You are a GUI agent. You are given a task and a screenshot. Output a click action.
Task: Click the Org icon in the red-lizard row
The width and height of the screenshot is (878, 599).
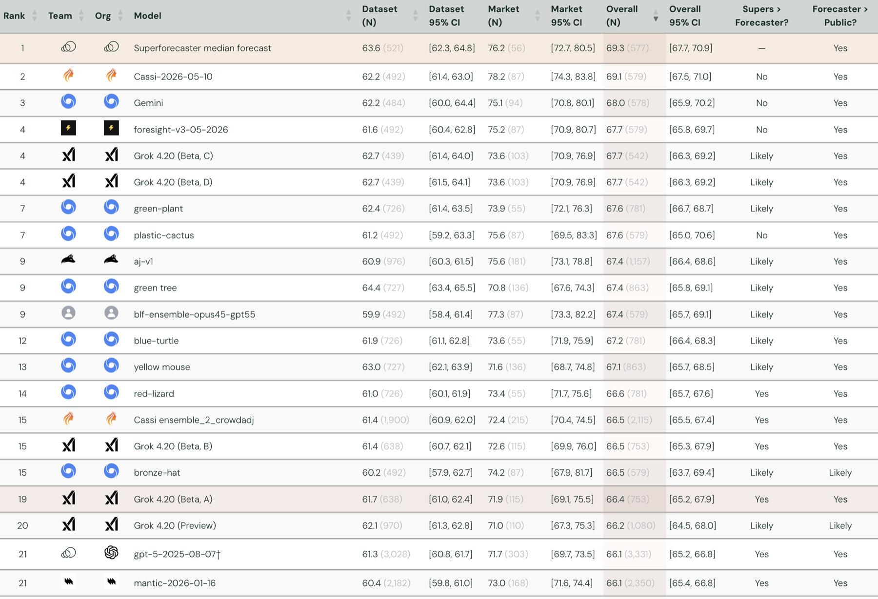tap(111, 392)
